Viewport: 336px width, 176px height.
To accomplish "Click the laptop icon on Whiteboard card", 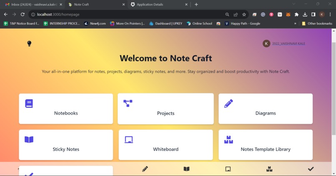I will click(129, 139).
